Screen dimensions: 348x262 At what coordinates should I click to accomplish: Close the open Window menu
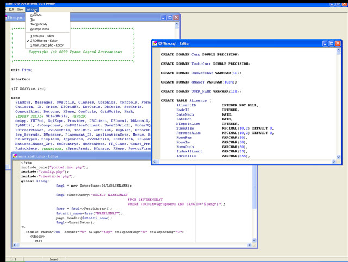pyautogui.click(x=32, y=9)
